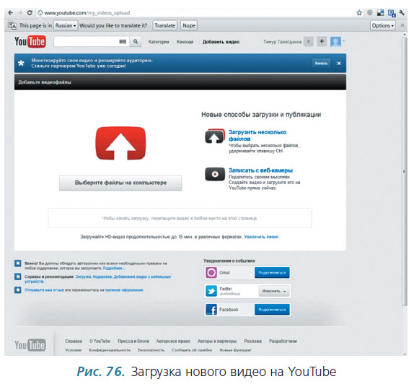The width and height of the screenshot is (414, 384).
Task: Open the Russian language dropdown
Action: tap(66, 26)
